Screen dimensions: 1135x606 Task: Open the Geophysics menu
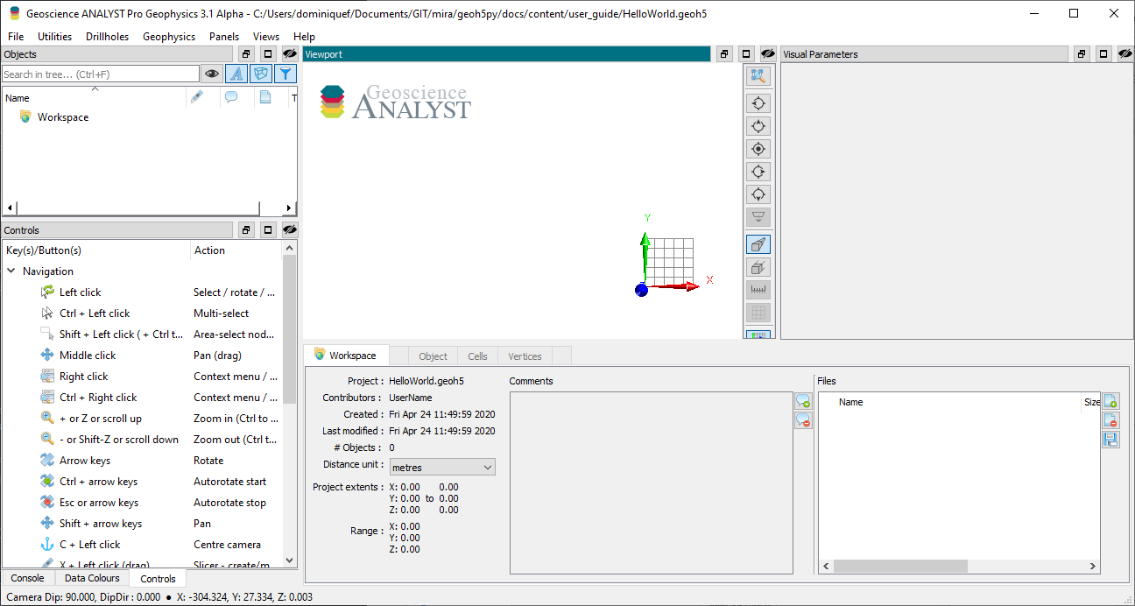[169, 37]
